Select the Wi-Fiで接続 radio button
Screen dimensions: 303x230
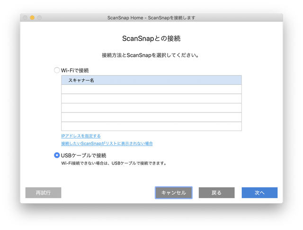pyautogui.click(x=57, y=70)
